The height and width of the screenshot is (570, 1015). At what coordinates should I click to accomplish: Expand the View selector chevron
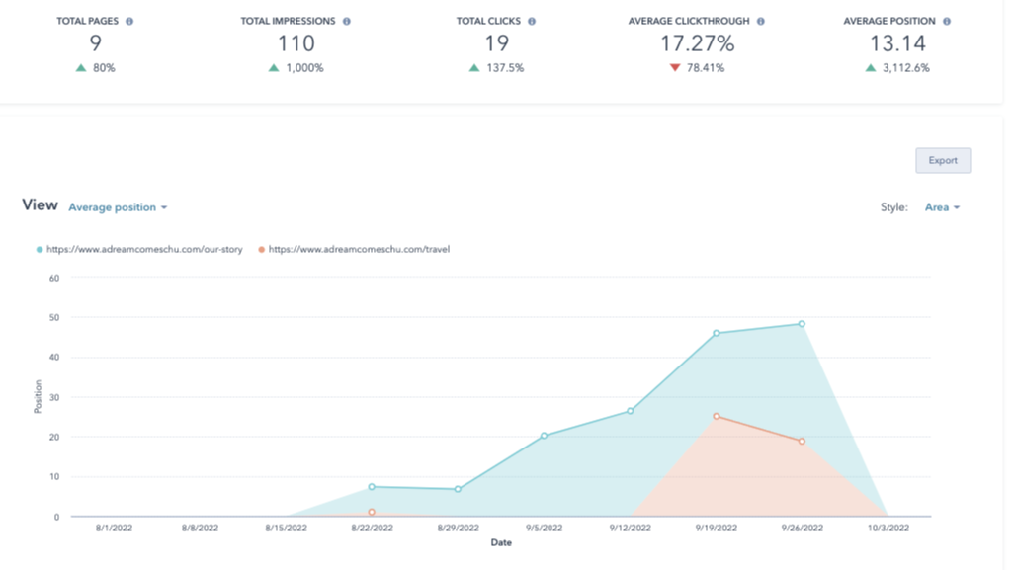(166, 208)
